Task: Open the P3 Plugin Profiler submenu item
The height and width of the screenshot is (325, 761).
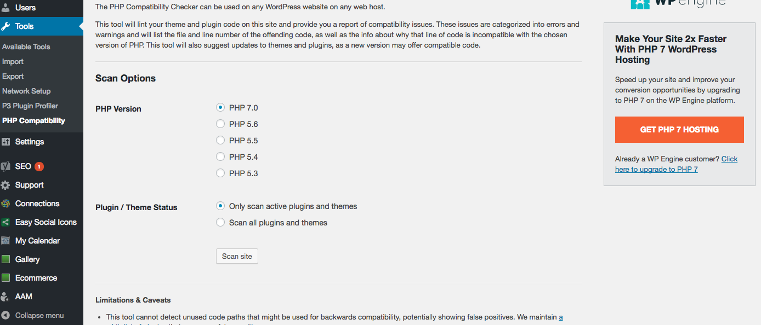Action: [x=30, y=106]
